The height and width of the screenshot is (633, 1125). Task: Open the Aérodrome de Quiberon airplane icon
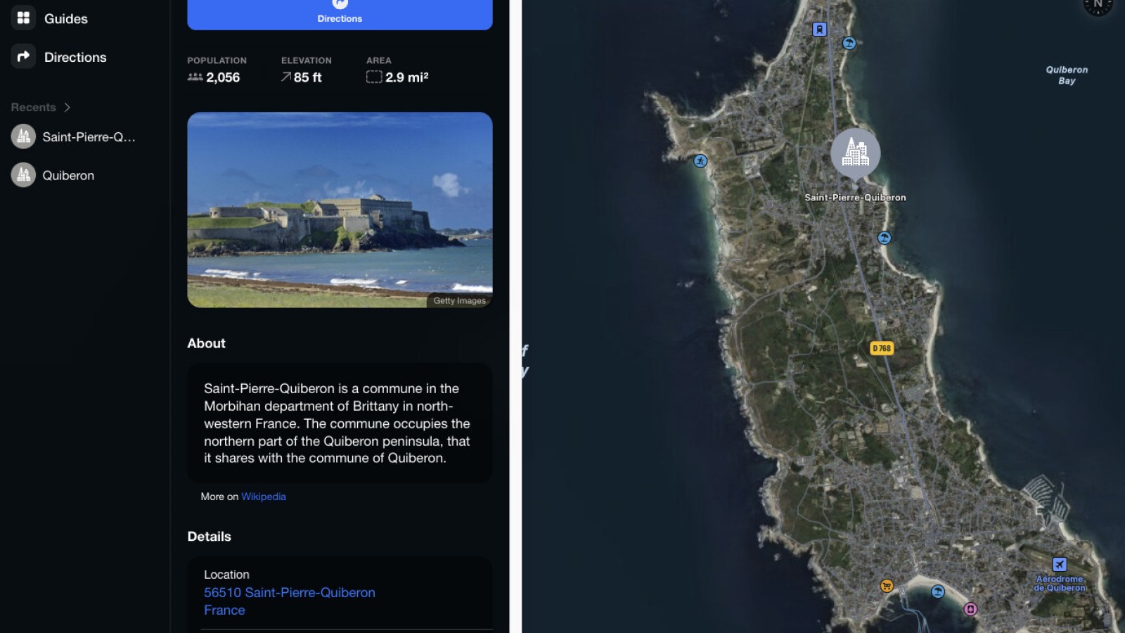(x=1060, y=564)
